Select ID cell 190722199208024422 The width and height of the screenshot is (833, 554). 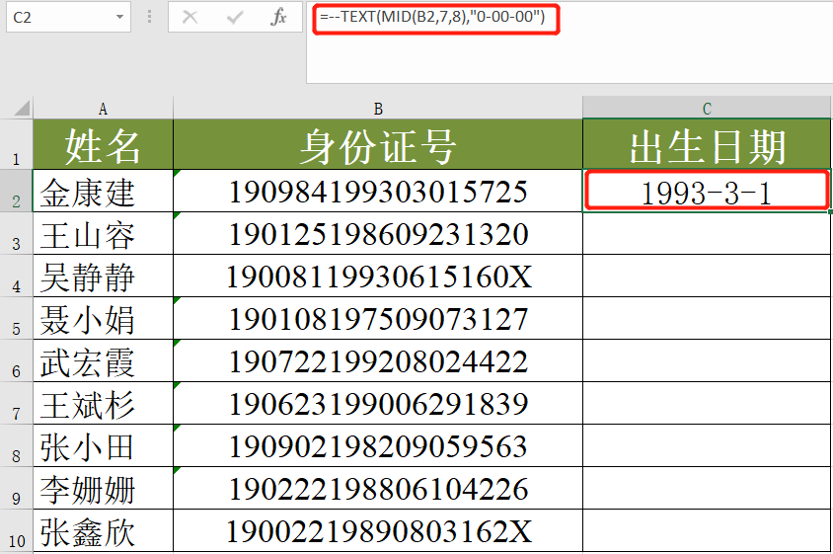(378, 361)
